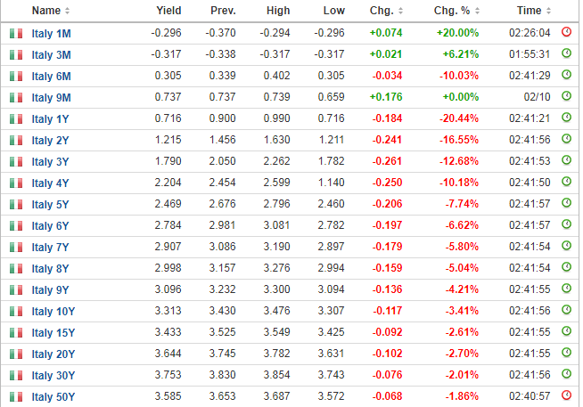
Task: Open the Italy 30Y bond link
Action: click(x=53, y=376)
